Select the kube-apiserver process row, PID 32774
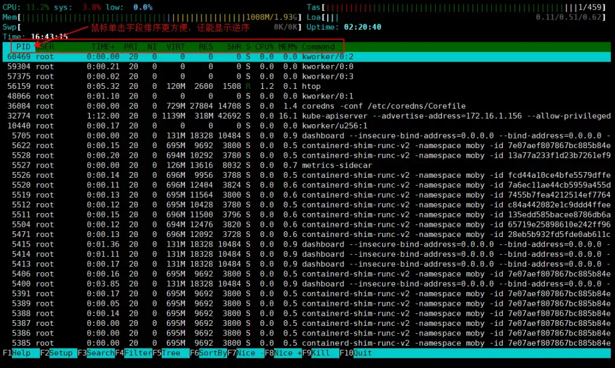The width and height of the screenshot is (615, 368). coord(307,116)
